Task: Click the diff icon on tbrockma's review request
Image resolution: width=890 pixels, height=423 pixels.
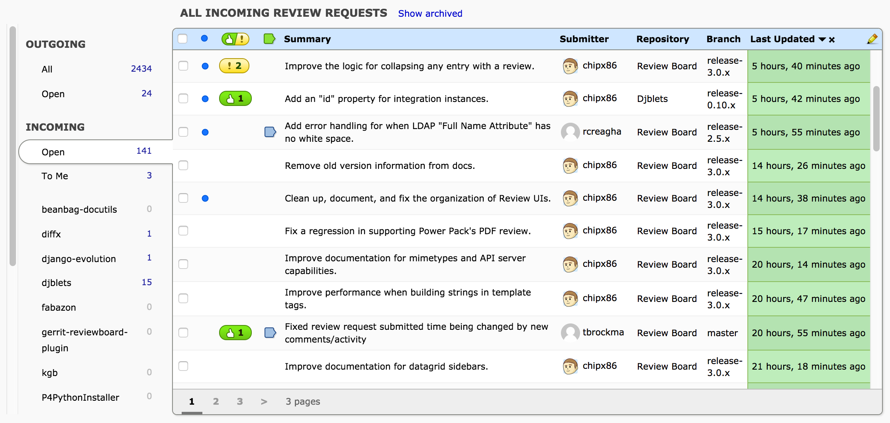Action: point(270,333)
